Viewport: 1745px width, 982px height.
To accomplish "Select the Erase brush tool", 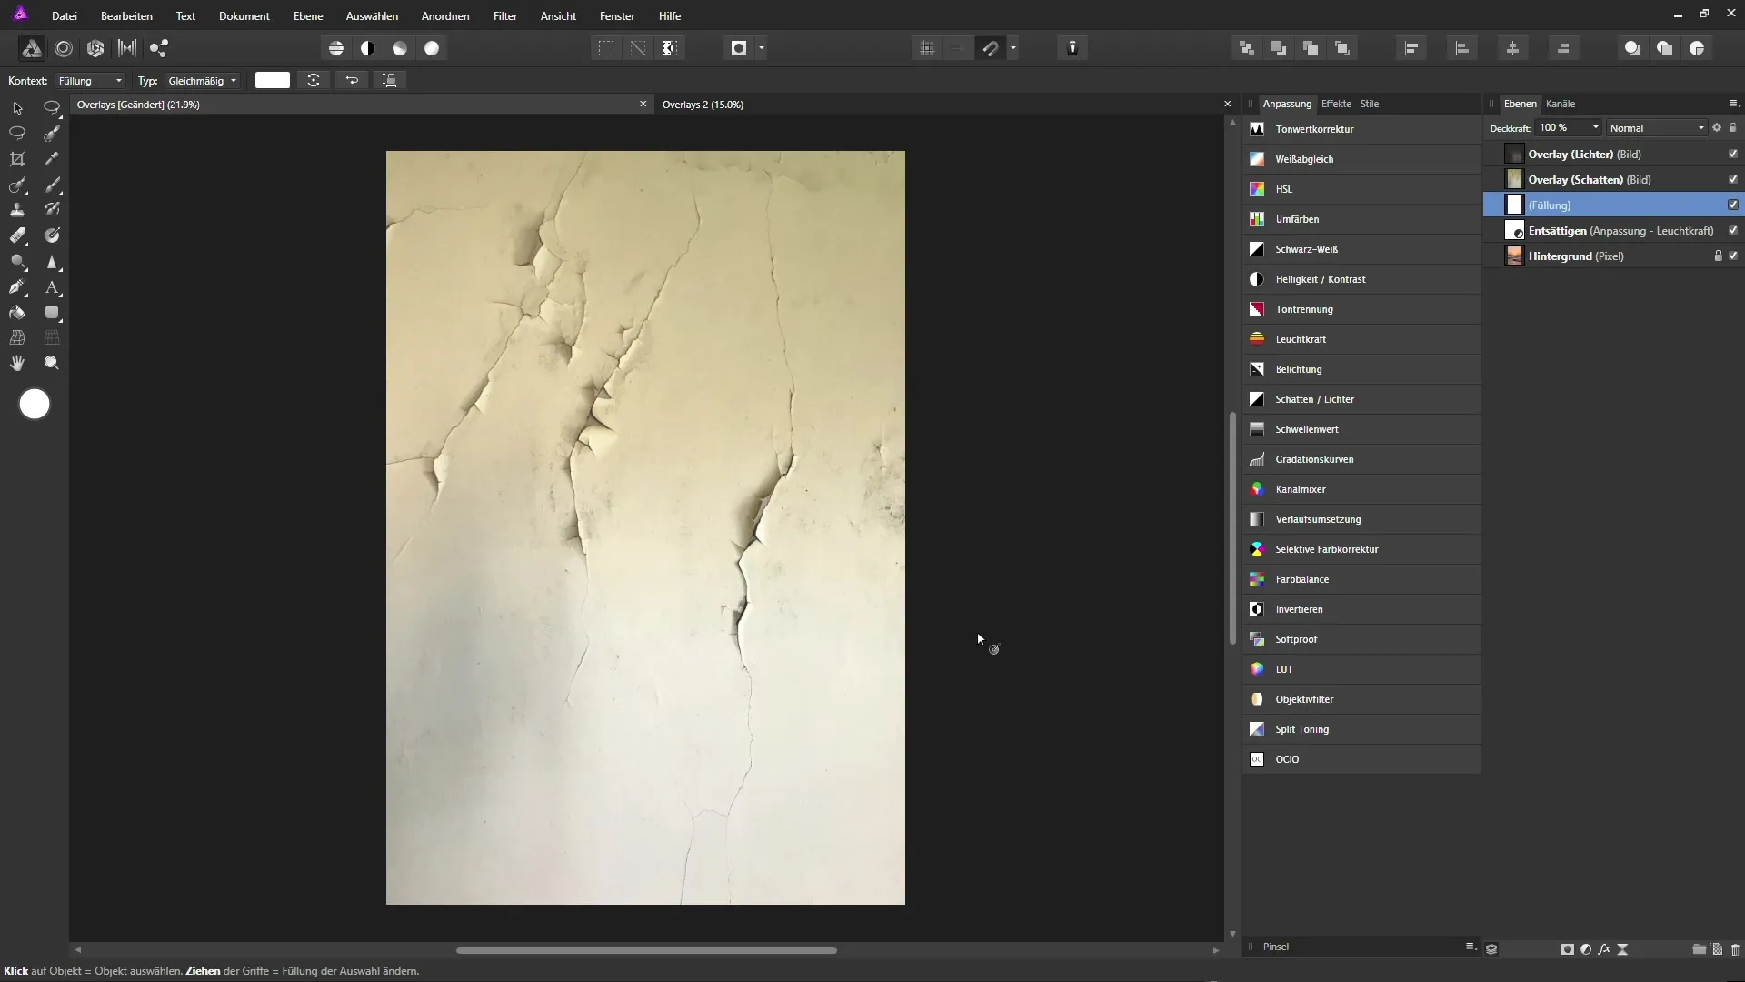I will [x=17, y=236].
